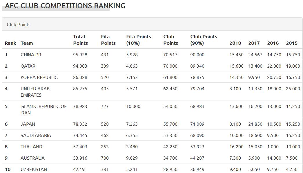The image size is (303, 173).
Task: Click THAILAND team name
Action: [x=31, y=147]
